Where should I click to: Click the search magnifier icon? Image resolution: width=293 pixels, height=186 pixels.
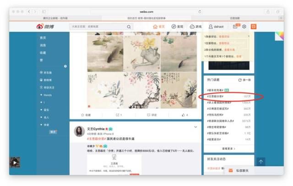click(x=129, y=27)
